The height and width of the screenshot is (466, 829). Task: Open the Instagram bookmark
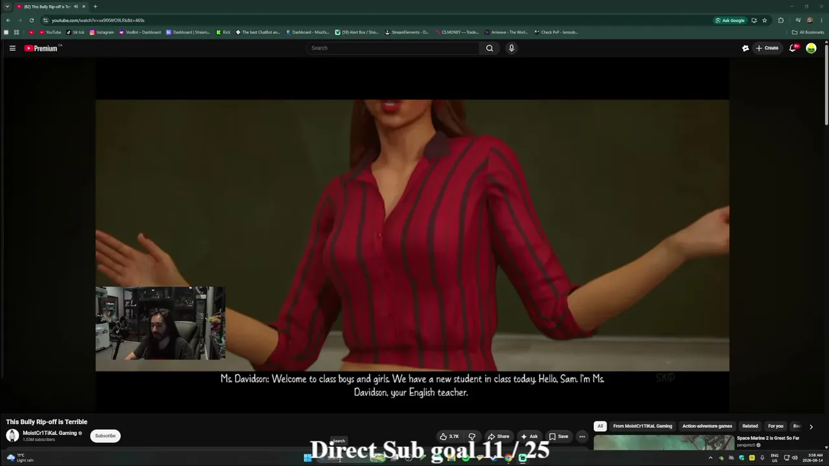point(102,32)
